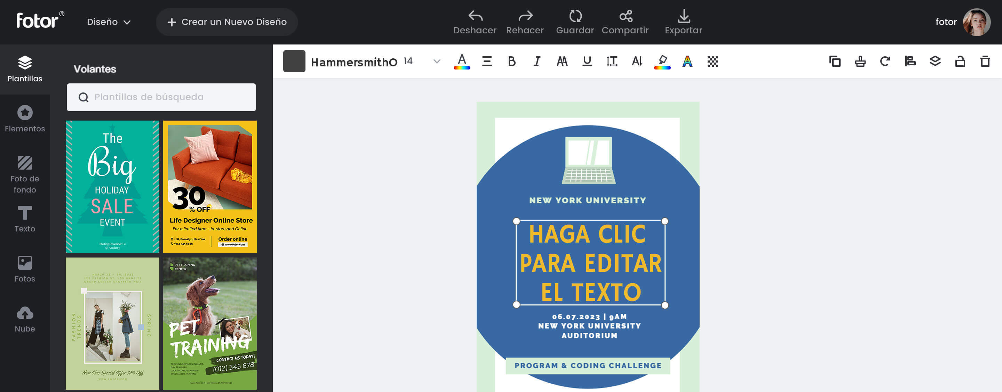Apply italic style to the text

pyautogui.click(x=536, y=61)
